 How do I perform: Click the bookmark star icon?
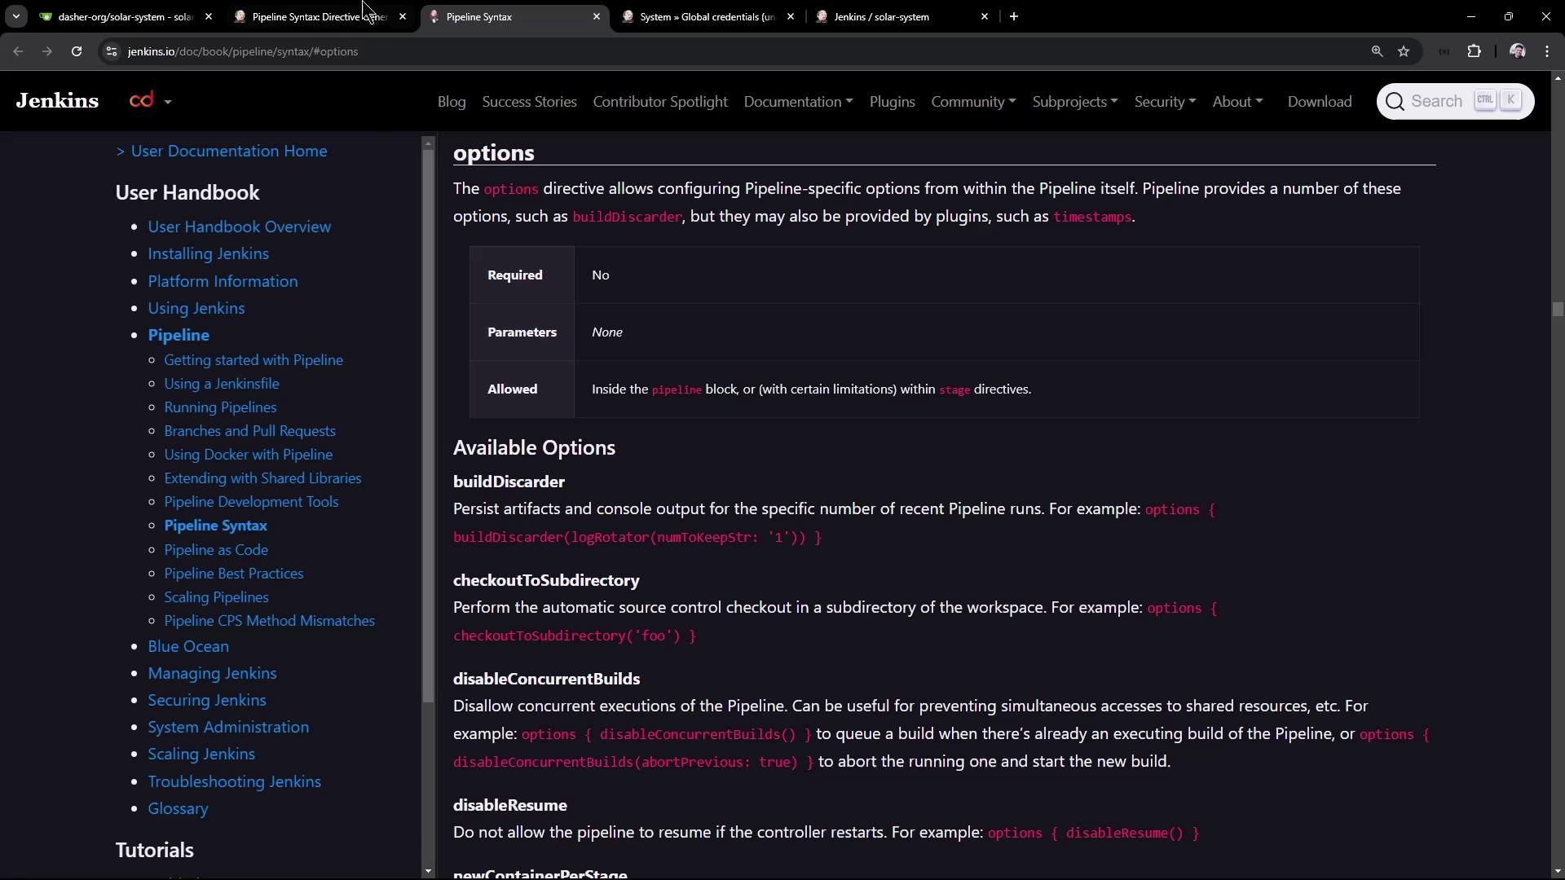[1404, 51]
